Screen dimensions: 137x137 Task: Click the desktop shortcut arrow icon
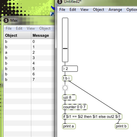pyautogui.click(x=52, y=14)
